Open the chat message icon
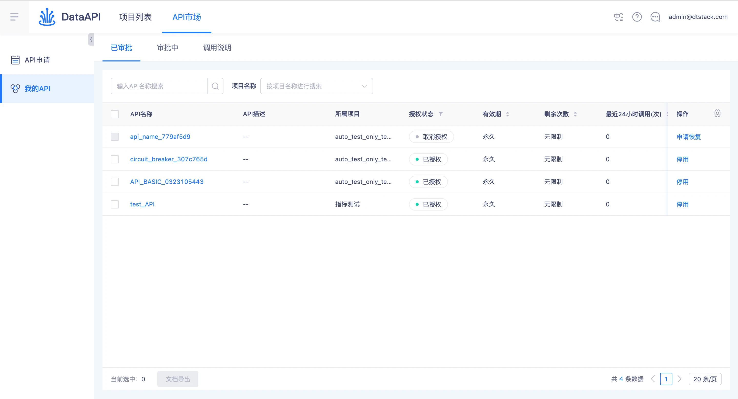The height and width of the screenshot is (399, 738). coord(655,17)
